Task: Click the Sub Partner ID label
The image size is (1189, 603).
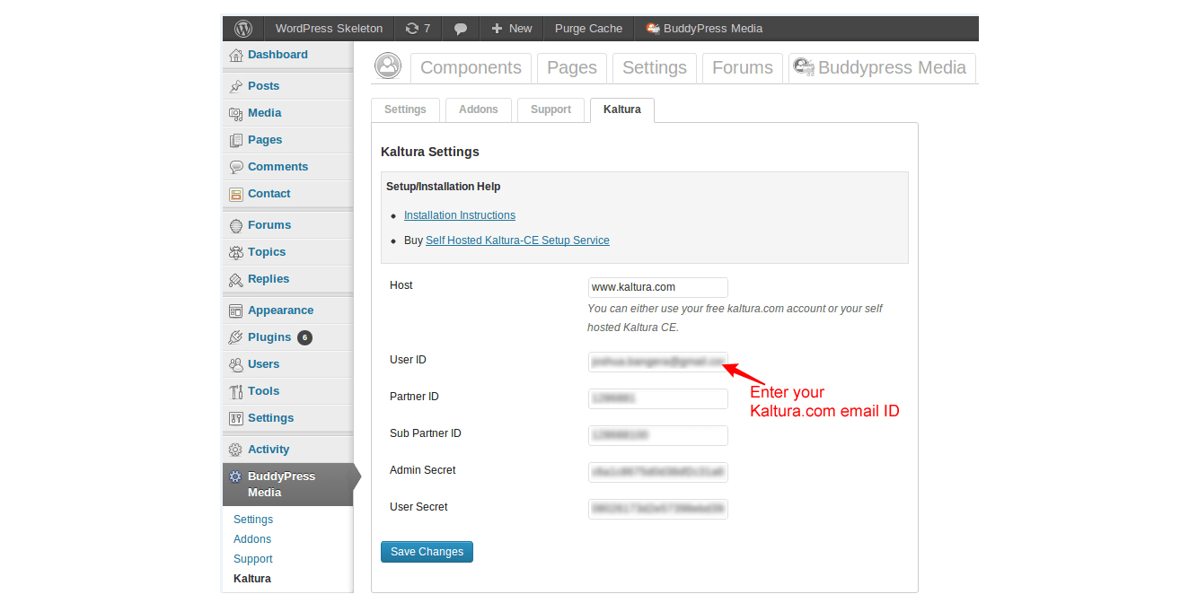Action: [x=426, y=433]
